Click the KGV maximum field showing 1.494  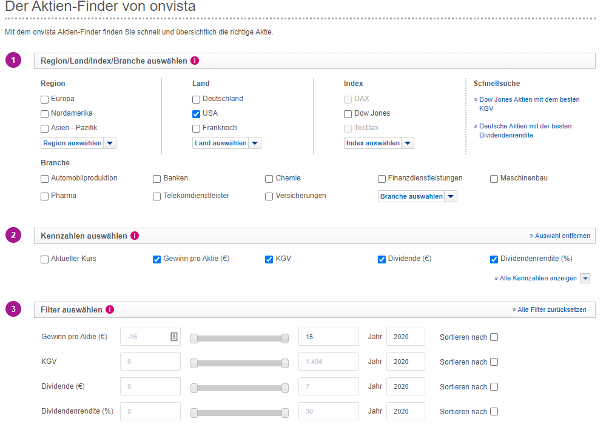329,362
